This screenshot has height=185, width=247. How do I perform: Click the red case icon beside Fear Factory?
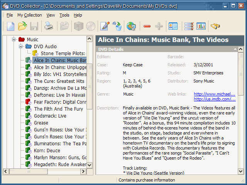28,102
